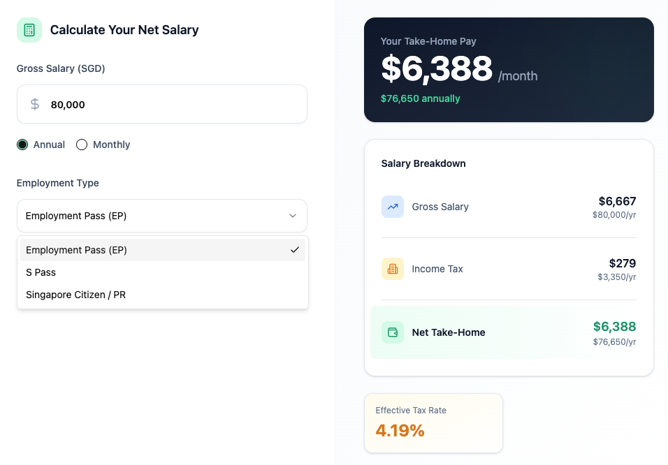Click the green calculator icon in the header
Viewport: 668px width, 465px height.
[x=29, y=30]
